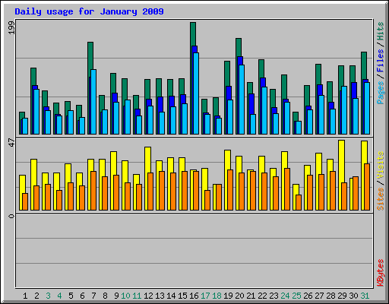389x304 pixels.
Task: Select the '199' axis maximum label
Action: 11,28
